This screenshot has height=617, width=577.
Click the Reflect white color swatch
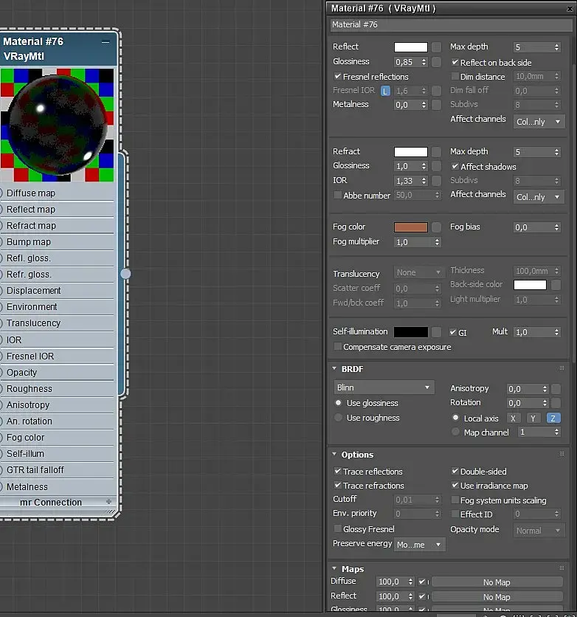click(x=411, y=47)
